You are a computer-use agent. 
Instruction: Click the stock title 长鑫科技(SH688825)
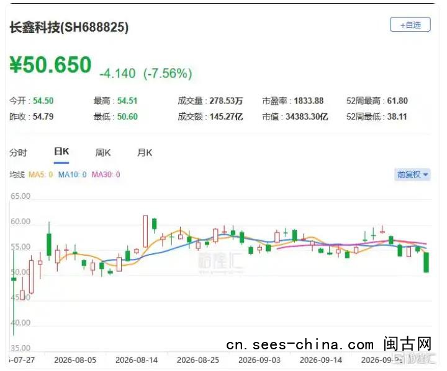tap(69, 28)
